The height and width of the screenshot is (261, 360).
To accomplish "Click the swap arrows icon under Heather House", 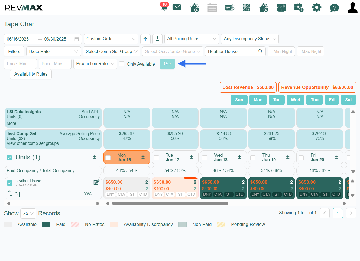I will (x=10, y=193).
